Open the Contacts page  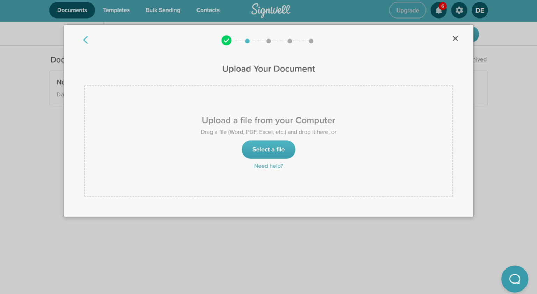pos(208,10)
